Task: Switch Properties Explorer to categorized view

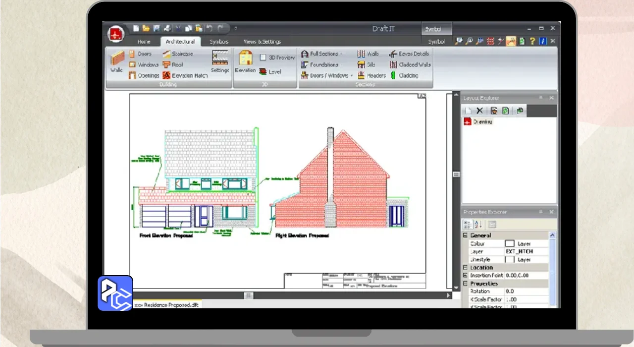Action: (468, 225)
